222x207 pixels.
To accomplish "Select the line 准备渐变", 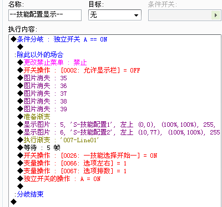I will pyautogui.click(x=34, y=117).
